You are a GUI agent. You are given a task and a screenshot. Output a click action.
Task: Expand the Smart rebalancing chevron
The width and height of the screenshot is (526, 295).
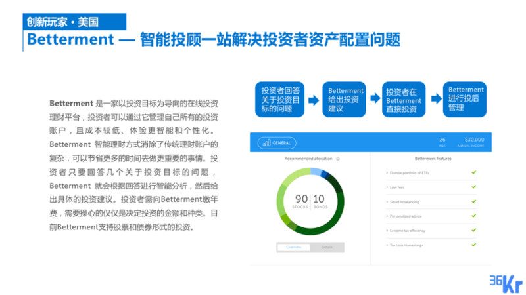(x=387, y=202)
